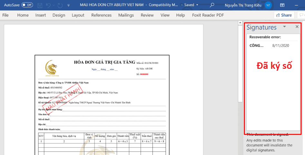The image size is (305, 155).
Task: Click the 8/11/2020 signature date
Action: pyautogui.click(x=280, y=46)
